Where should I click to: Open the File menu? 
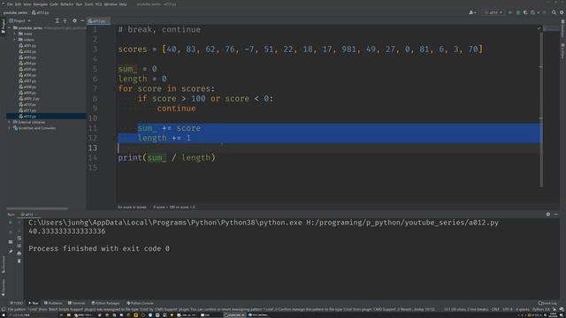[10, 4]
